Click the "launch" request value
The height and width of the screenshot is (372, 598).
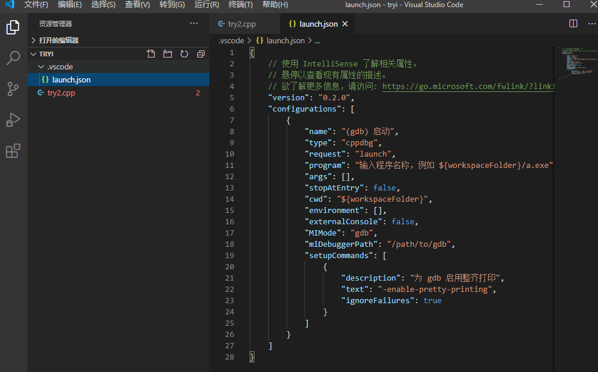(373, 154)
